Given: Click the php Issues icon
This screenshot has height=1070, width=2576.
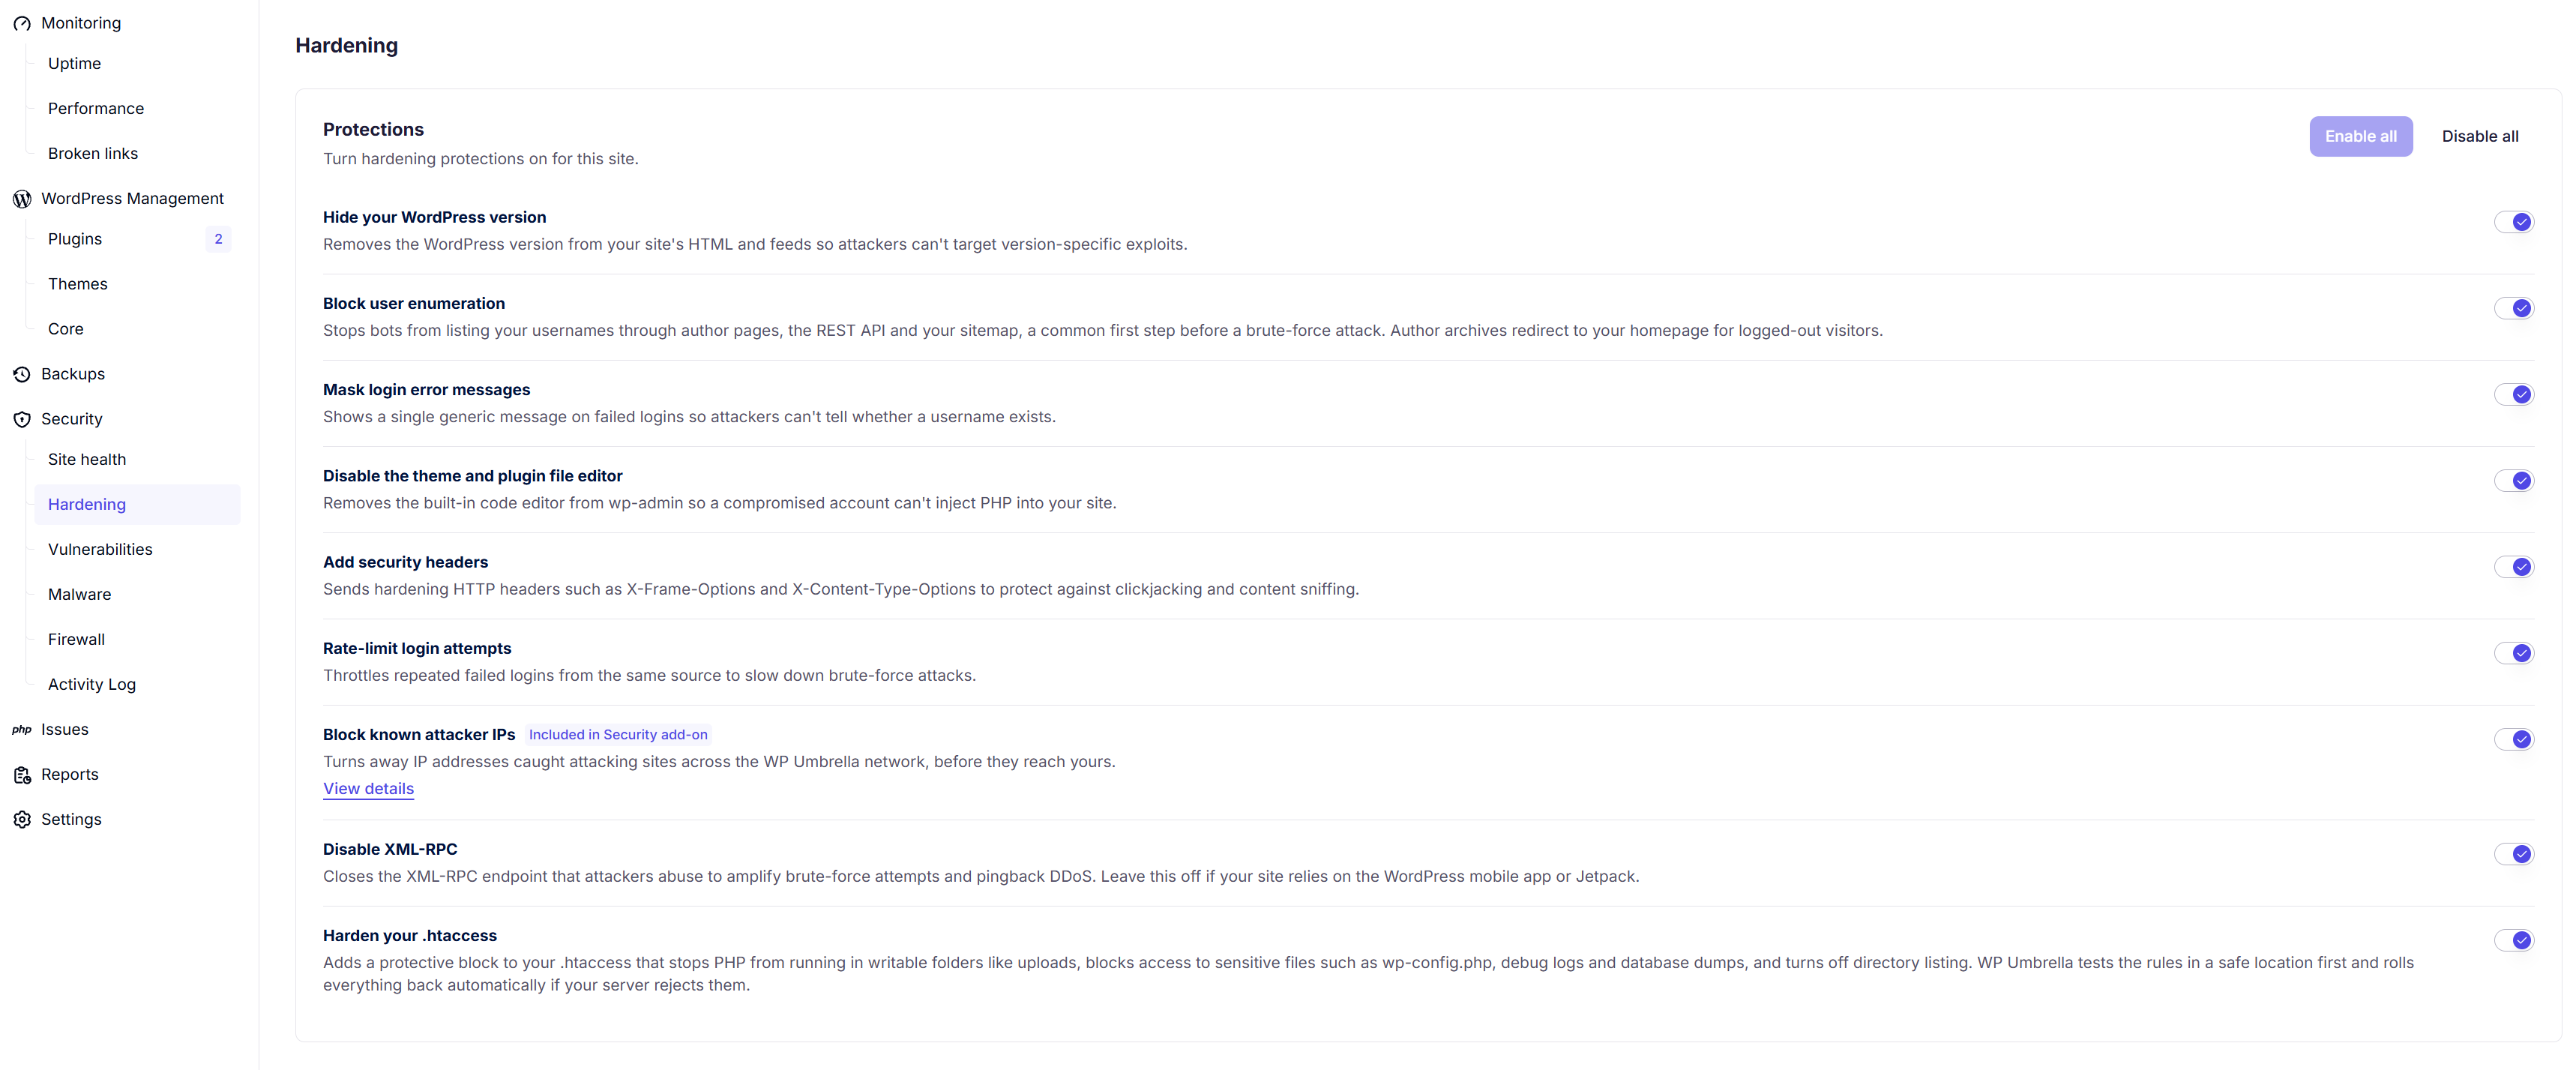Looking at the screenshot, I should (22, 729).
